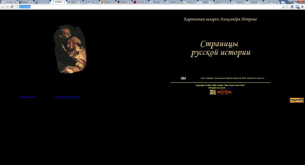Viewport: 305px width, 165px height.
Task: Click the gold rating banner under the copyright
Action: click(x=213, y=92)
